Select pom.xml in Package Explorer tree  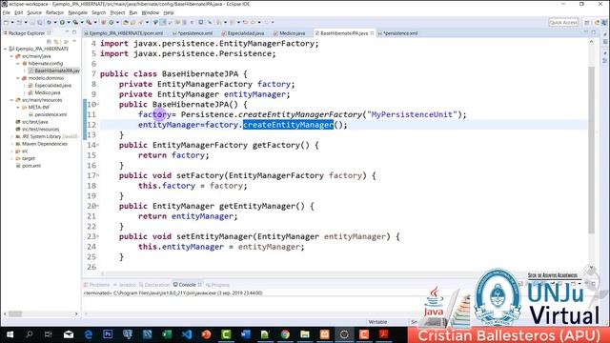pos(29,166)
